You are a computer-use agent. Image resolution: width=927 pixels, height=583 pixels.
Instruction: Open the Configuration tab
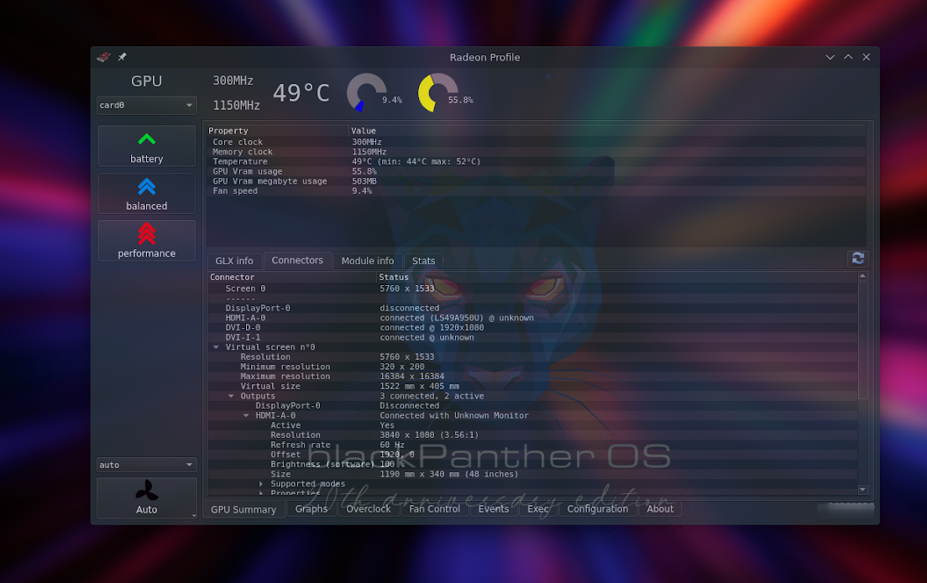pyautogui.click(x=598, y=509)
